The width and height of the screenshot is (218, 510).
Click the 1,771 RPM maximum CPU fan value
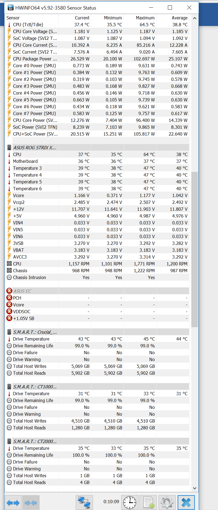point(144,264)
